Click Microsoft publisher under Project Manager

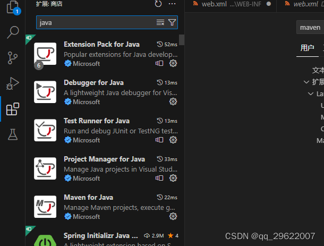[x=87, y=179]
